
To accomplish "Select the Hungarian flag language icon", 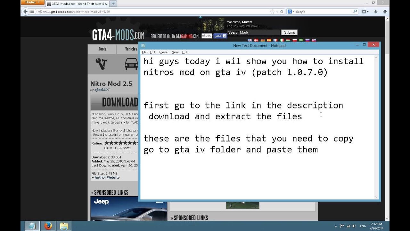I will (x=288, y=40).
